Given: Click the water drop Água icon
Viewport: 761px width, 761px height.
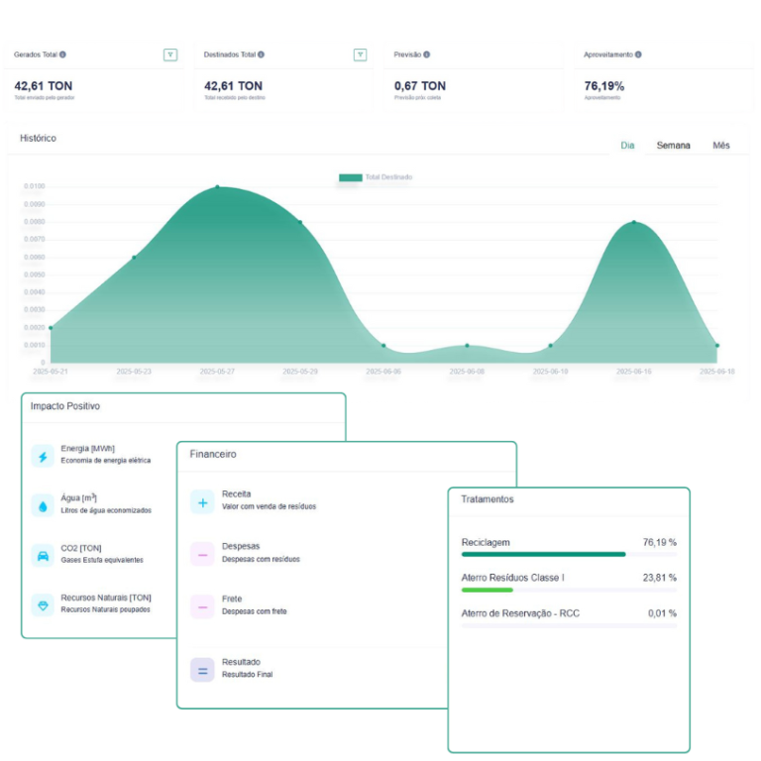Looking at the screenshot, I should [43, 505].
